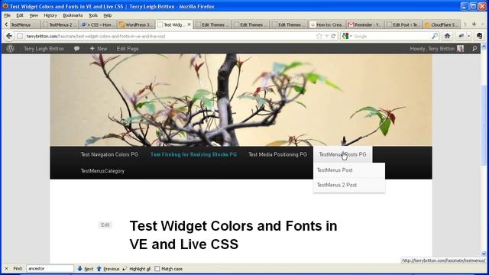Open the History menu
Image resolution: width=489 pixels, height=275 pixels.
coord(50,15)
